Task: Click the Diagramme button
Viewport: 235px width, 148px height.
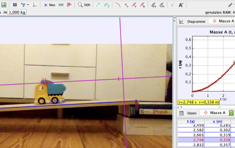Action: coord(192,21)
